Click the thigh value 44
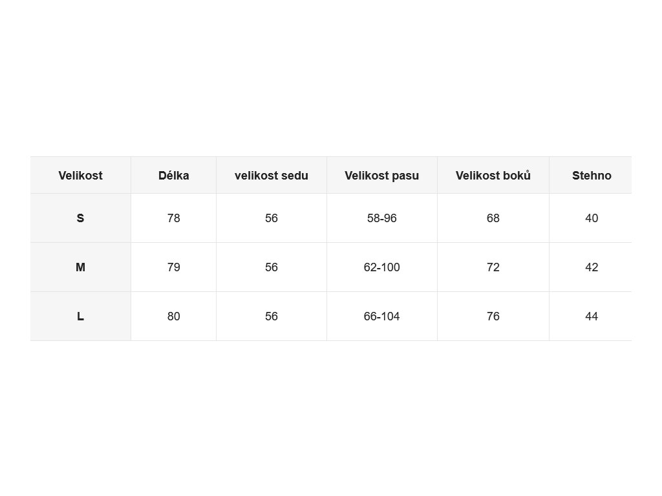 [x=592, y=316]
